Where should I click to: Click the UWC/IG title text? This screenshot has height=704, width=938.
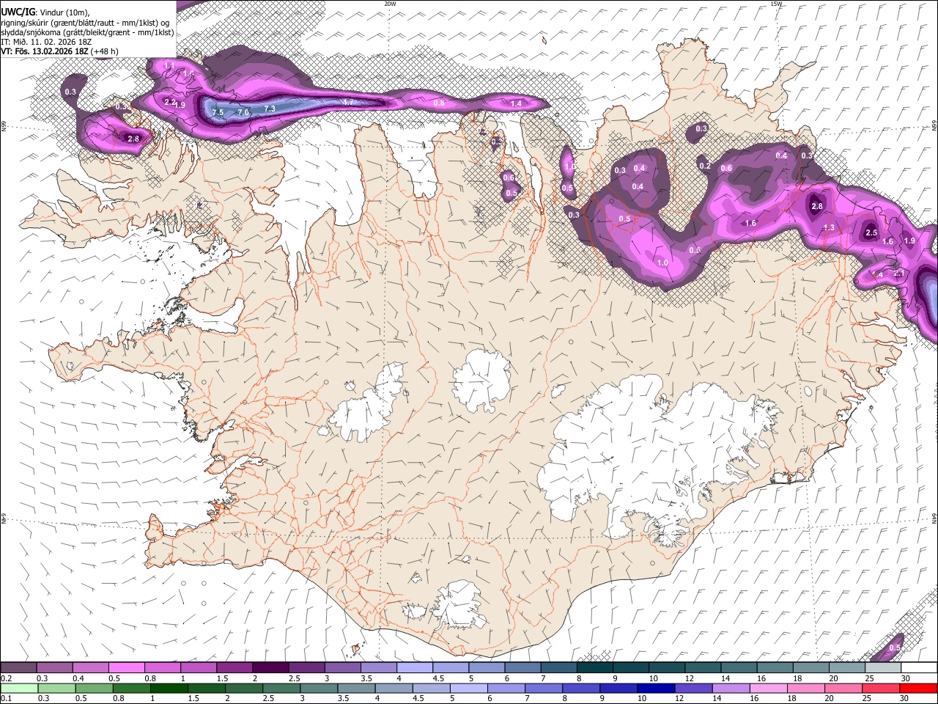pyautogui.click(x=18, y=12)
